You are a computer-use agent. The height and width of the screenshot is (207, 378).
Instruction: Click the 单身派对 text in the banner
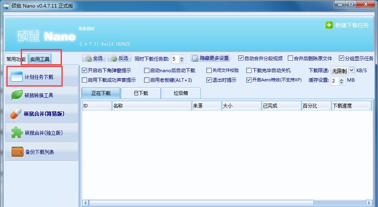pos(86,29)
